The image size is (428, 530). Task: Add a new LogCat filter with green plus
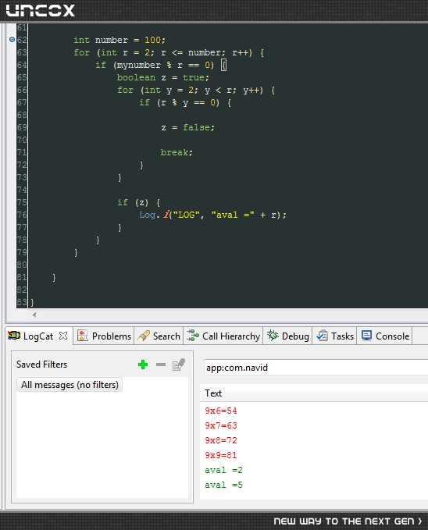143,365
